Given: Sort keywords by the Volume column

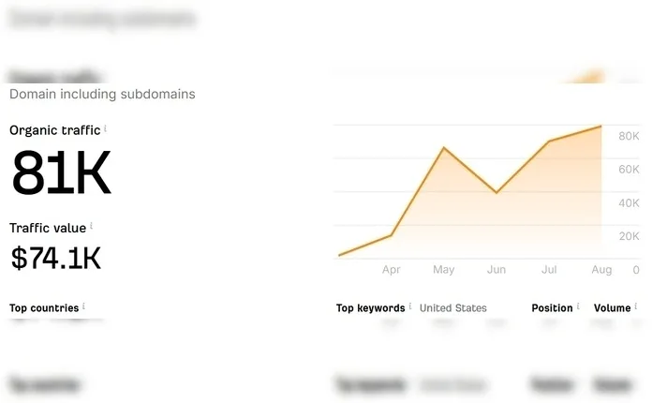Looking at the screenshot, I should tap(612, 307).
